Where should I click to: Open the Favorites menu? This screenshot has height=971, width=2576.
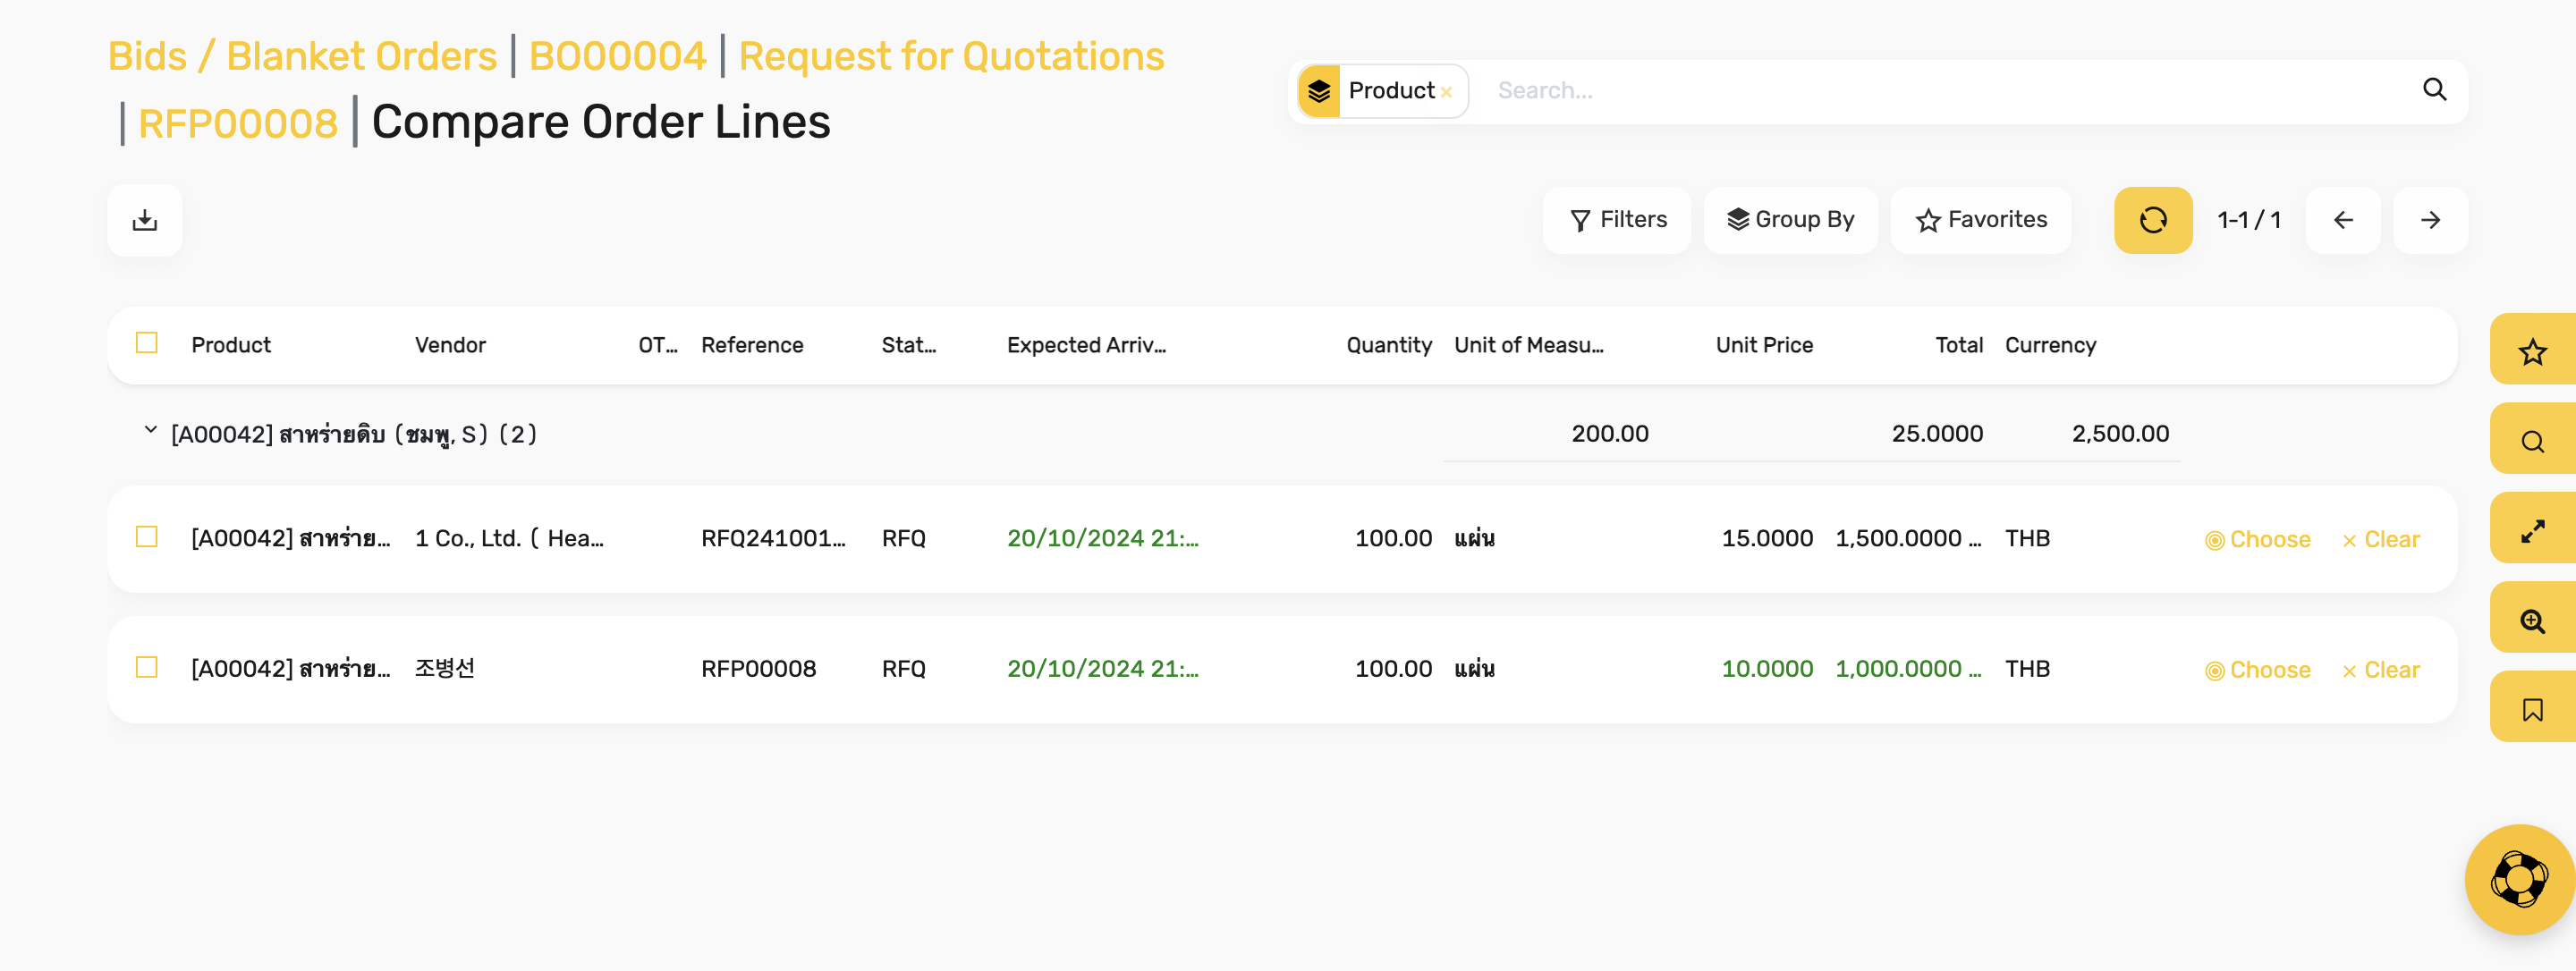[x=1981, y=220]
